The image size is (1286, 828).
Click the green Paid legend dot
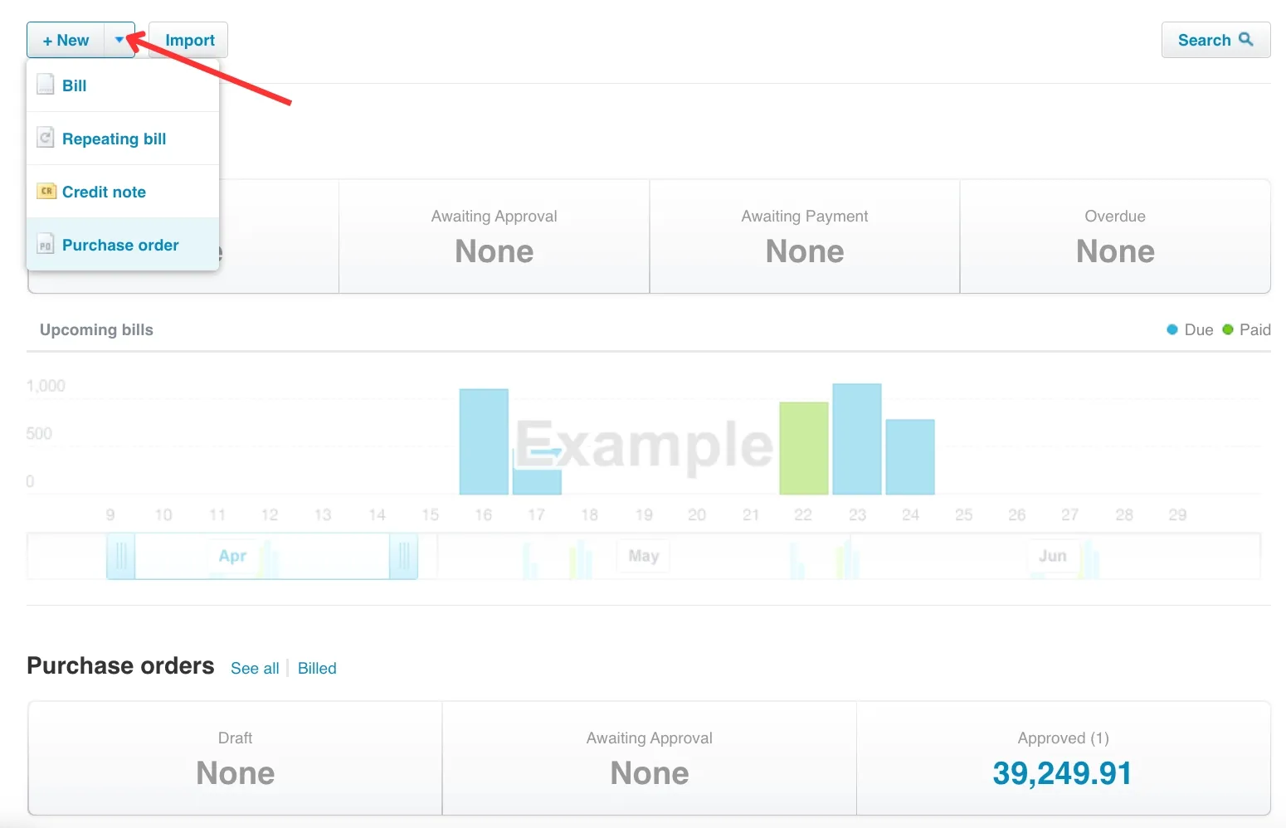(x=1227, y=329)
